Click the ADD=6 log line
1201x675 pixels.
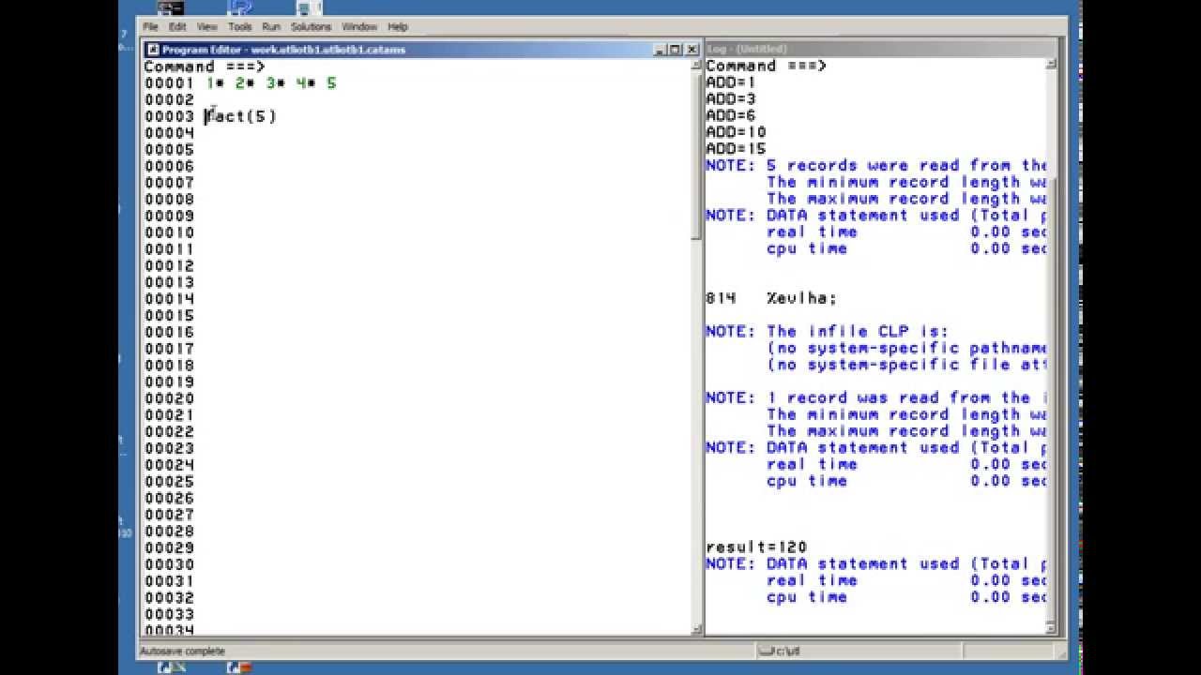pos(731,115)
